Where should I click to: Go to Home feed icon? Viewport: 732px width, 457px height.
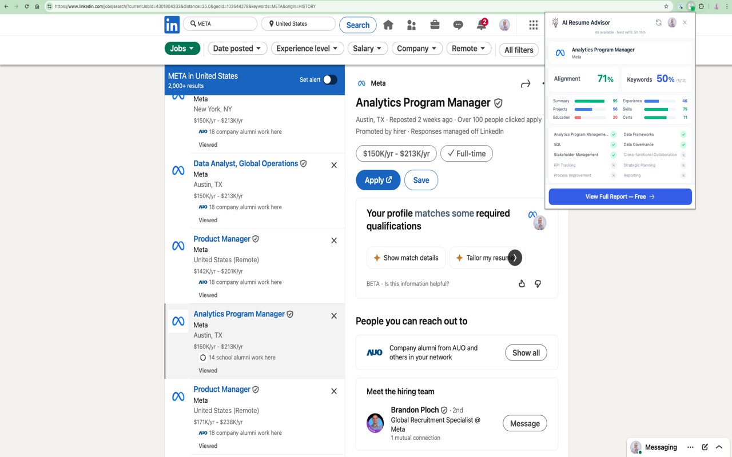[388, 25]
